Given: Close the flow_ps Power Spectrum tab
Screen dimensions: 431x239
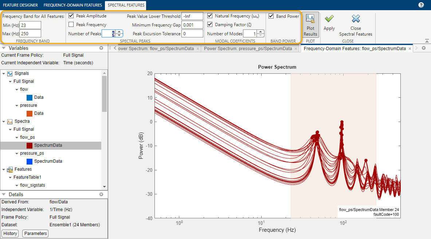Looking at the screenshot, I should coord(197,49).
